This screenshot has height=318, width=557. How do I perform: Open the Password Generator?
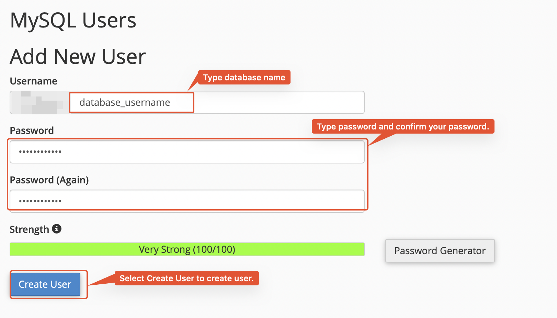(x=440, y=251)
